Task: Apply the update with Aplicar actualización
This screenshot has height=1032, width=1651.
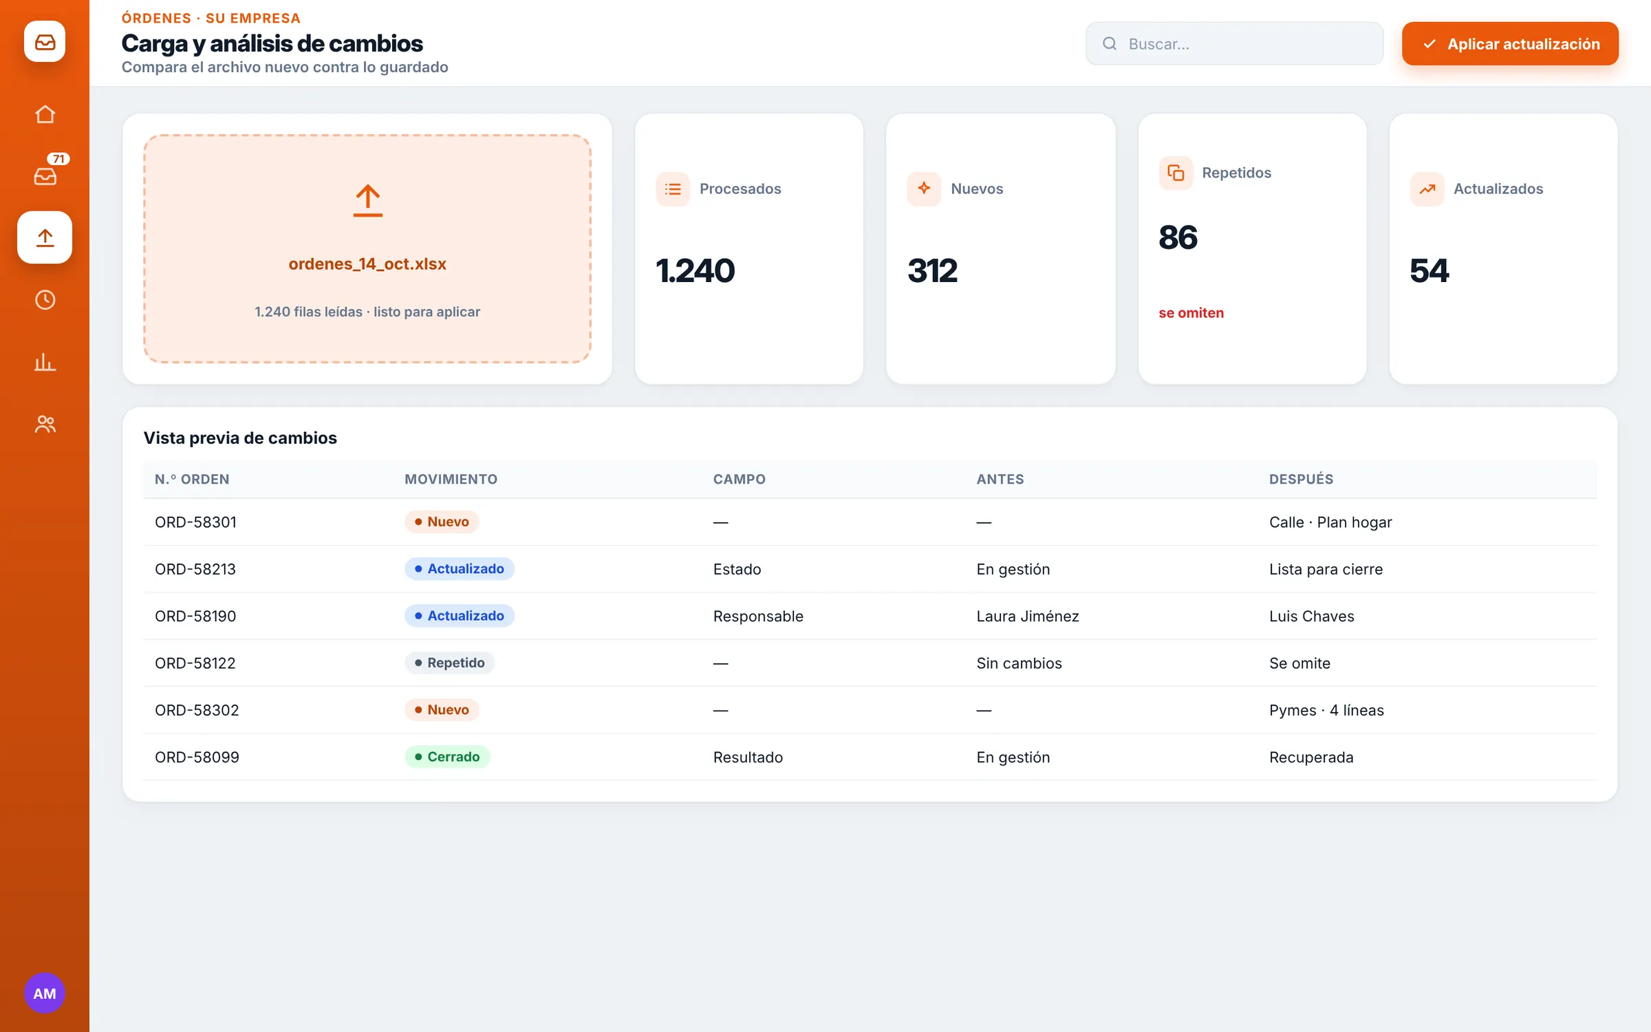Action: coord(1510,44)
